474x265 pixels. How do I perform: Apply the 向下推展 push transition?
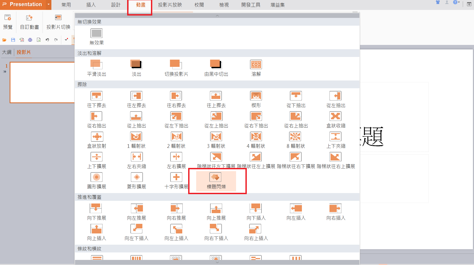point(97,212)
